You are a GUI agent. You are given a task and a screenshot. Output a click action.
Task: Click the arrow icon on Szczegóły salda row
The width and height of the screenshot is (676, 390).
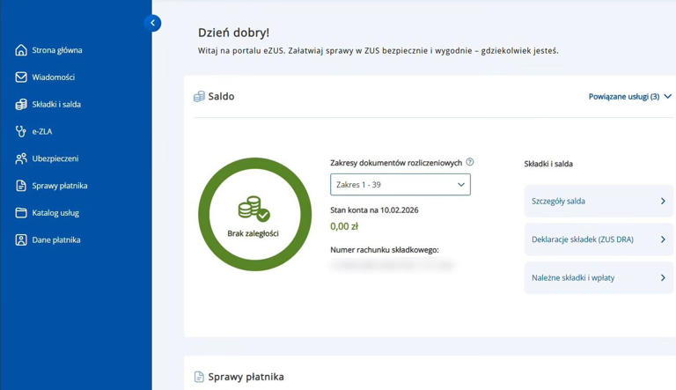point(663,201)
